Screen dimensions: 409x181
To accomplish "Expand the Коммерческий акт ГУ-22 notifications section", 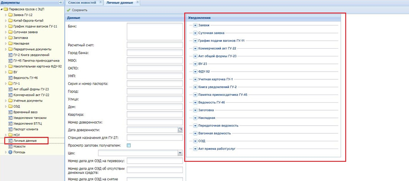I will point(195,48).
